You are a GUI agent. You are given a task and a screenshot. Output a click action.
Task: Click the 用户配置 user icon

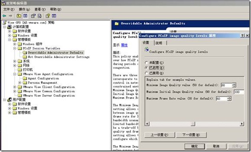coord(10,100)
